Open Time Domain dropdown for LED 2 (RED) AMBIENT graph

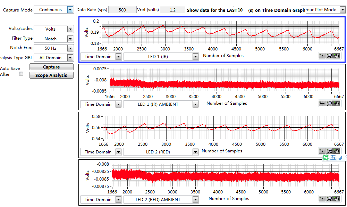pos(119,200)
